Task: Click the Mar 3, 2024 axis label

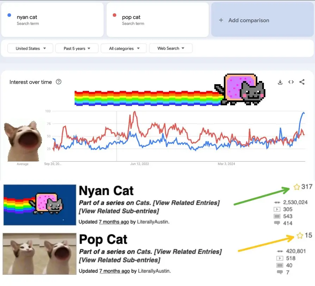Action: click(226, 164)
